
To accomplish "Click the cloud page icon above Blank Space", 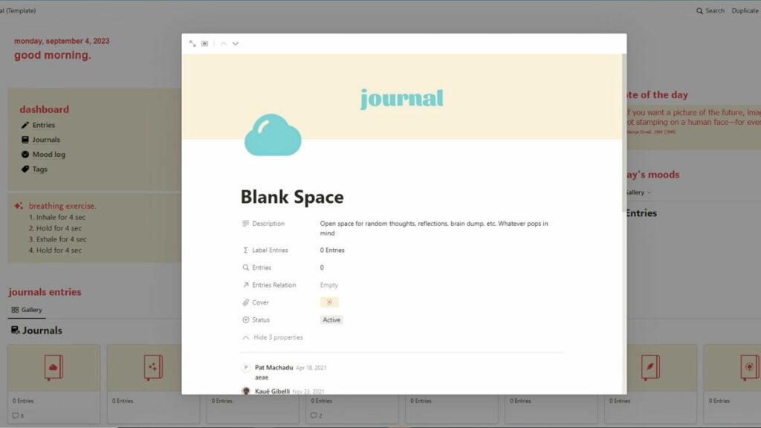I will click(x=273, y=134).
